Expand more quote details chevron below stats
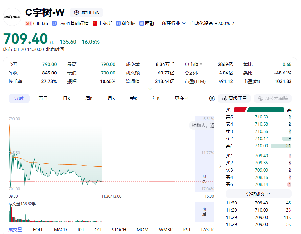This screenshot has width=301, height=234. [x=150, y=89]
